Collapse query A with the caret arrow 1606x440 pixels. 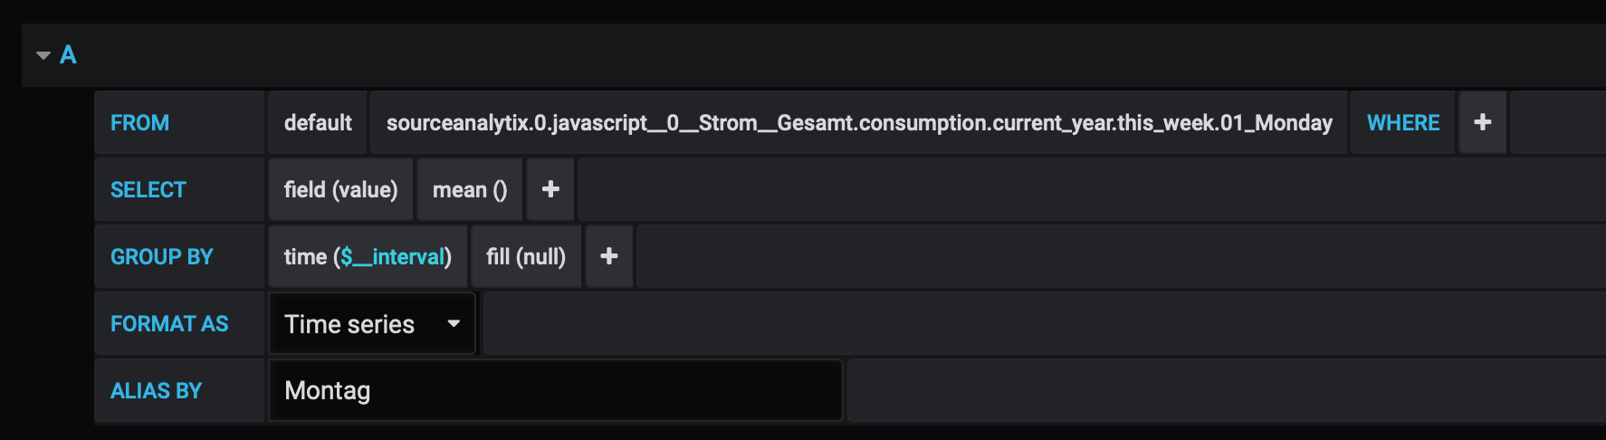pyautogui.click(x=43, y=55)
